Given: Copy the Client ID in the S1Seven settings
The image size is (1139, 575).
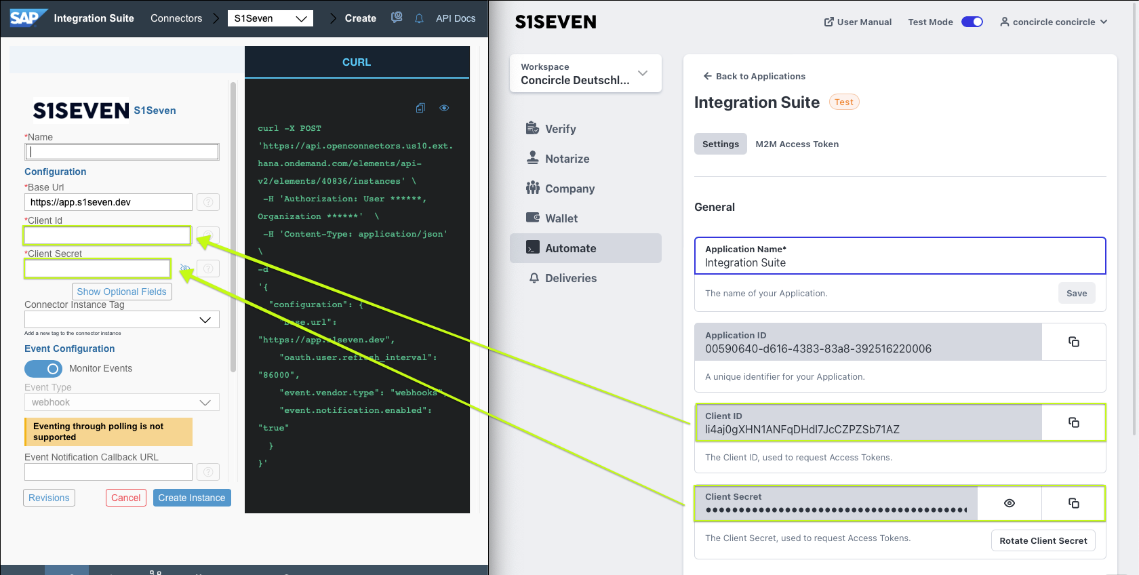Looking at the screenshot, I should 1074,422.
